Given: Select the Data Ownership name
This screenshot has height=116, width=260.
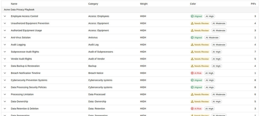Looking at the screenshot, I should click(19, 101).
